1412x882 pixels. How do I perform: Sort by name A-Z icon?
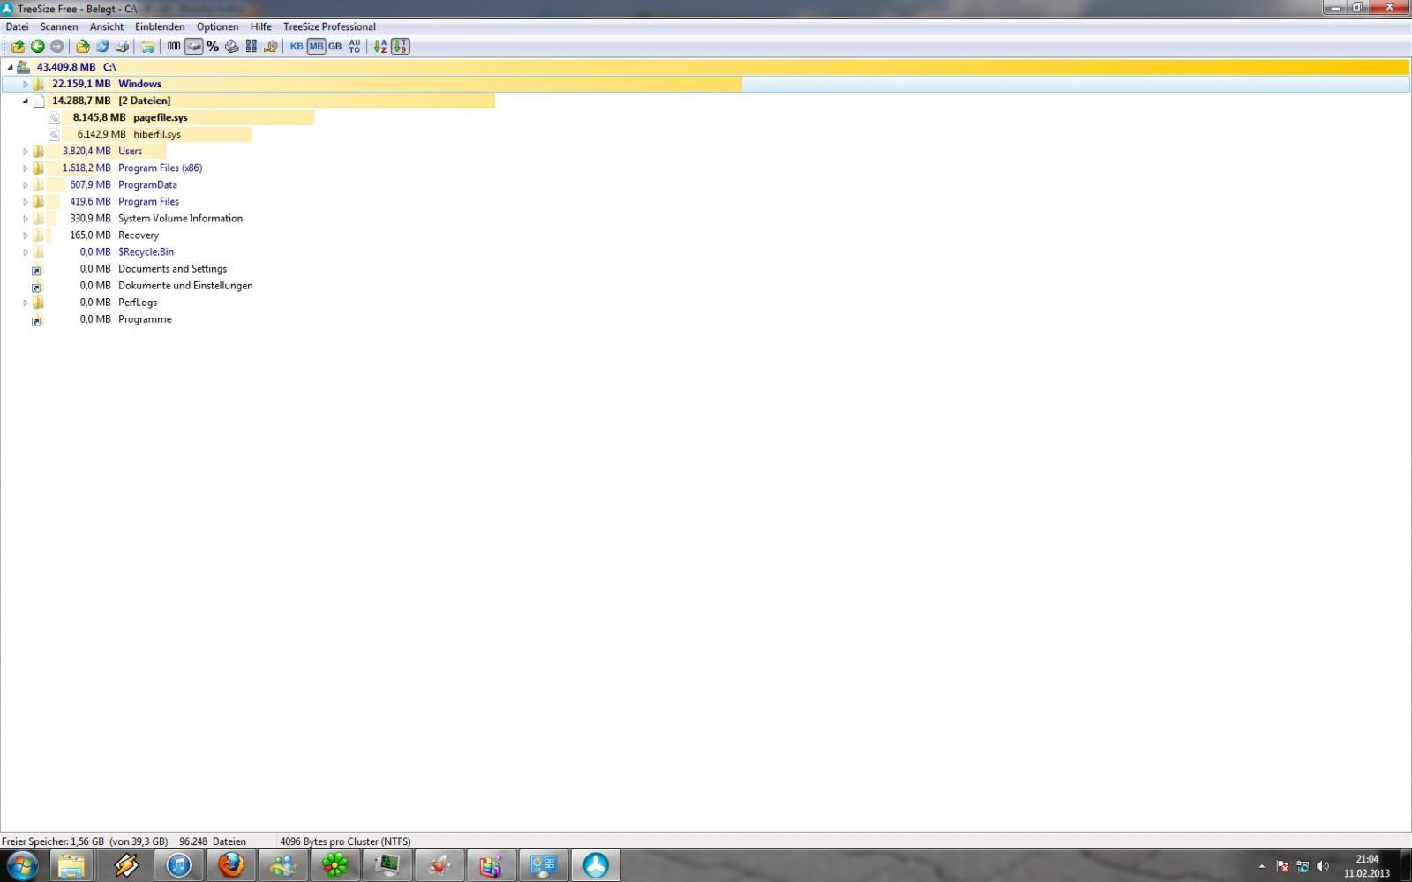click(x=379, y=47)
